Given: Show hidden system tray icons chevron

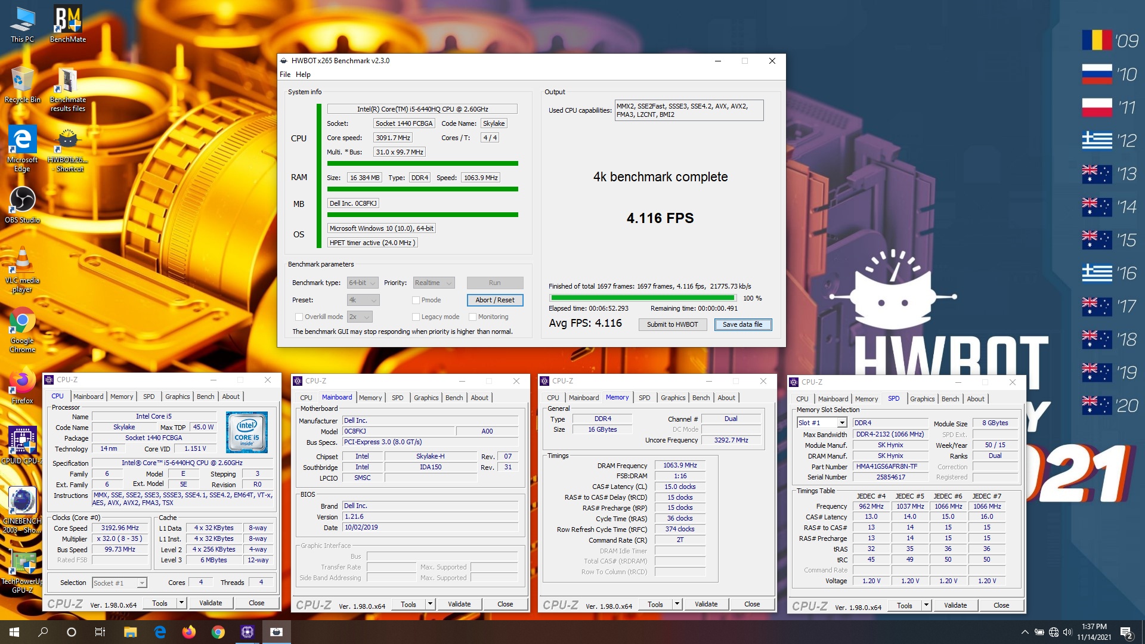Looking at the screenshot, I should (x=1025, y=632).
